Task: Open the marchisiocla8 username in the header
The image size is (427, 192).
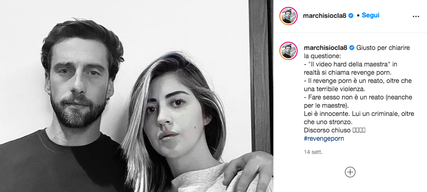Action: [x=324, y=16]
